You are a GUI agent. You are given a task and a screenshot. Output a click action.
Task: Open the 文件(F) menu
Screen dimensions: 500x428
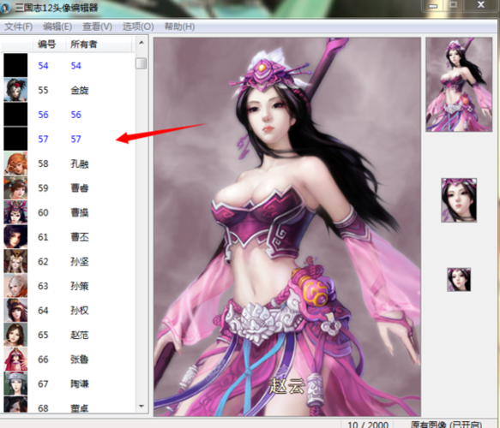point(18,27)
